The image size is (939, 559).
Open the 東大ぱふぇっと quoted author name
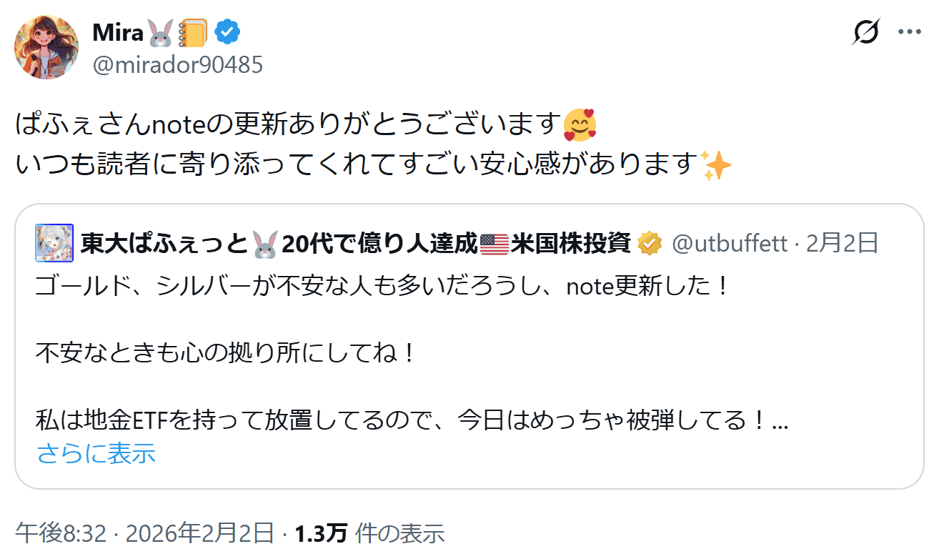point(163,244)
